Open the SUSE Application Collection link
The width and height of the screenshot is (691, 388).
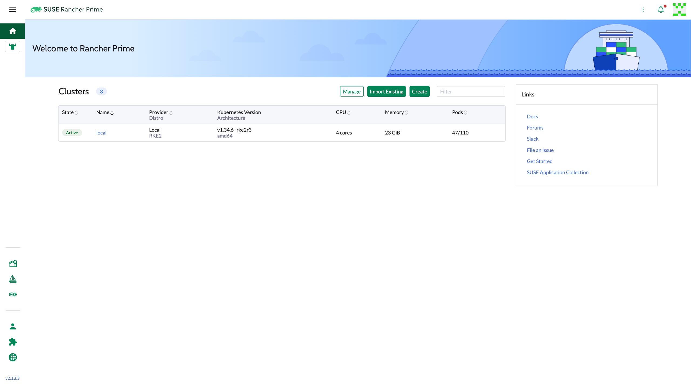coord(558,172)
